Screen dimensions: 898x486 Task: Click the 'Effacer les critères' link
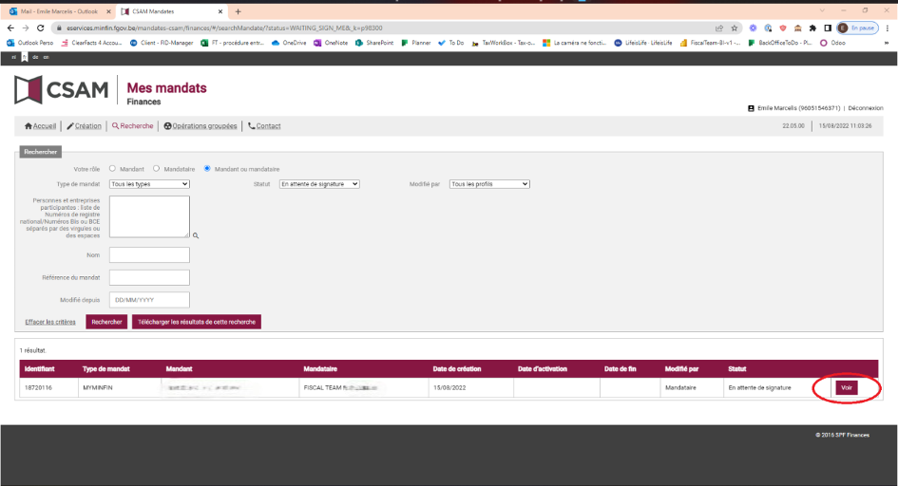[x=50, y=322]
